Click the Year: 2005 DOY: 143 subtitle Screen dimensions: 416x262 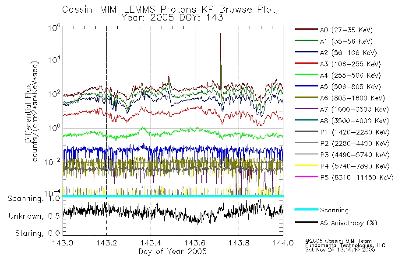pyautogui.click(x=173, y=18)
